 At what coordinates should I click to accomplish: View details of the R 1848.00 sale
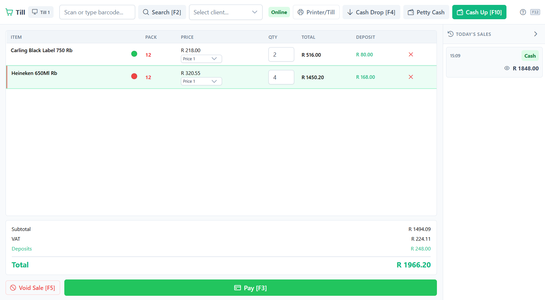507,68
